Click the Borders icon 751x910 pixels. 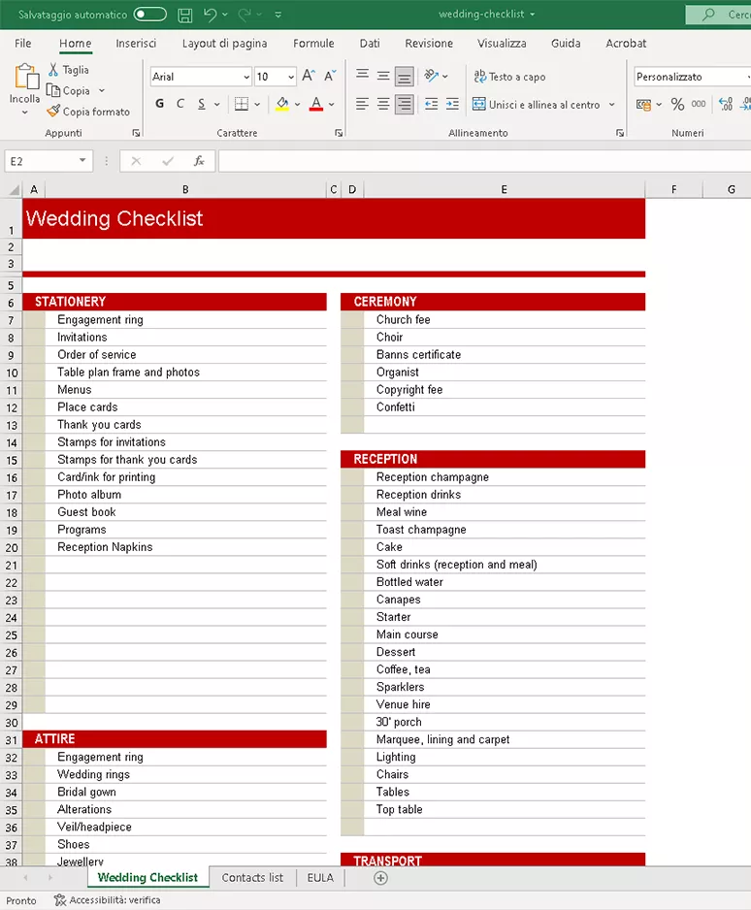(x=242, y=104)
